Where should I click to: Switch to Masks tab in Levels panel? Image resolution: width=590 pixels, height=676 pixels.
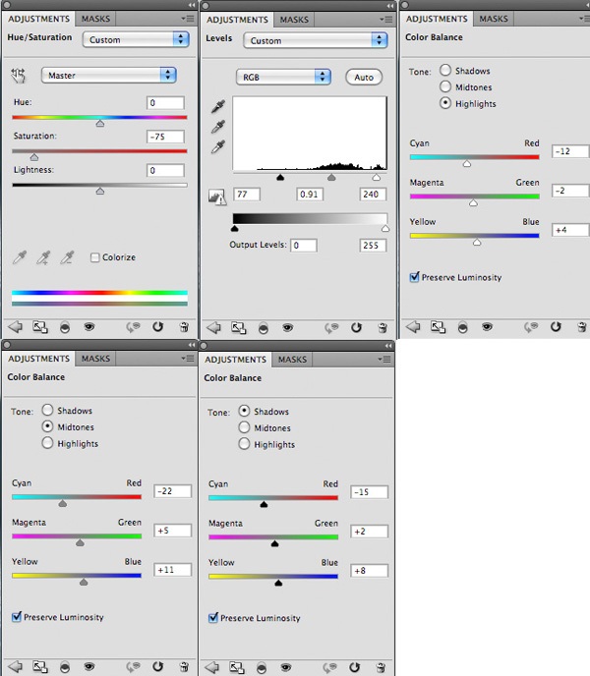tap(294, 20)
